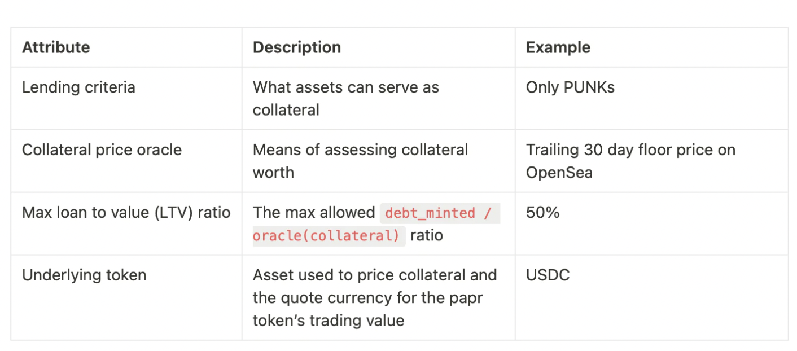The height and width of the screenshot is (351, 797).
Task: Click the Attribute column header
Action: pyautogui.click(x=56, y=47)
